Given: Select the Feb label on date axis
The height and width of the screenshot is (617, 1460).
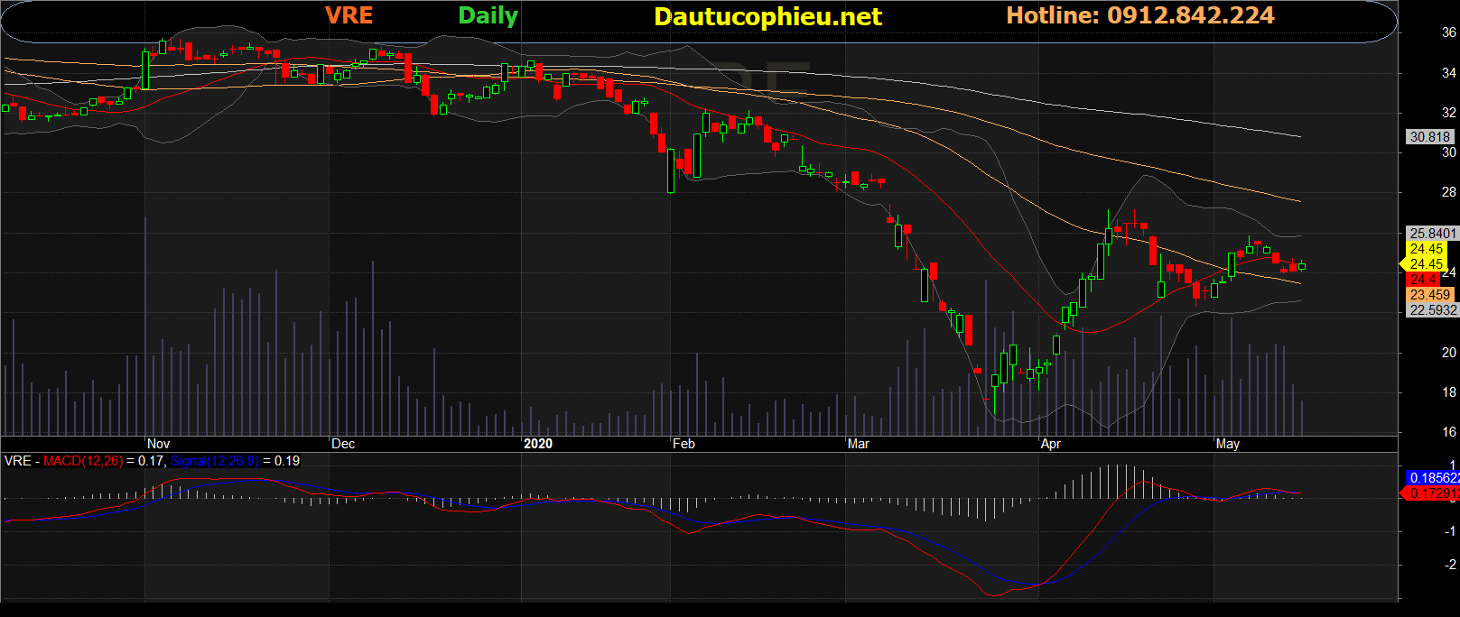Looking at the screenshot, I should [x=684, y=444].
